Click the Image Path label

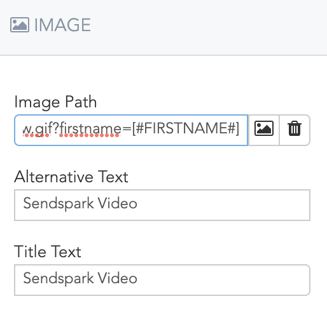pyautogui.click(x=55, y=102)
